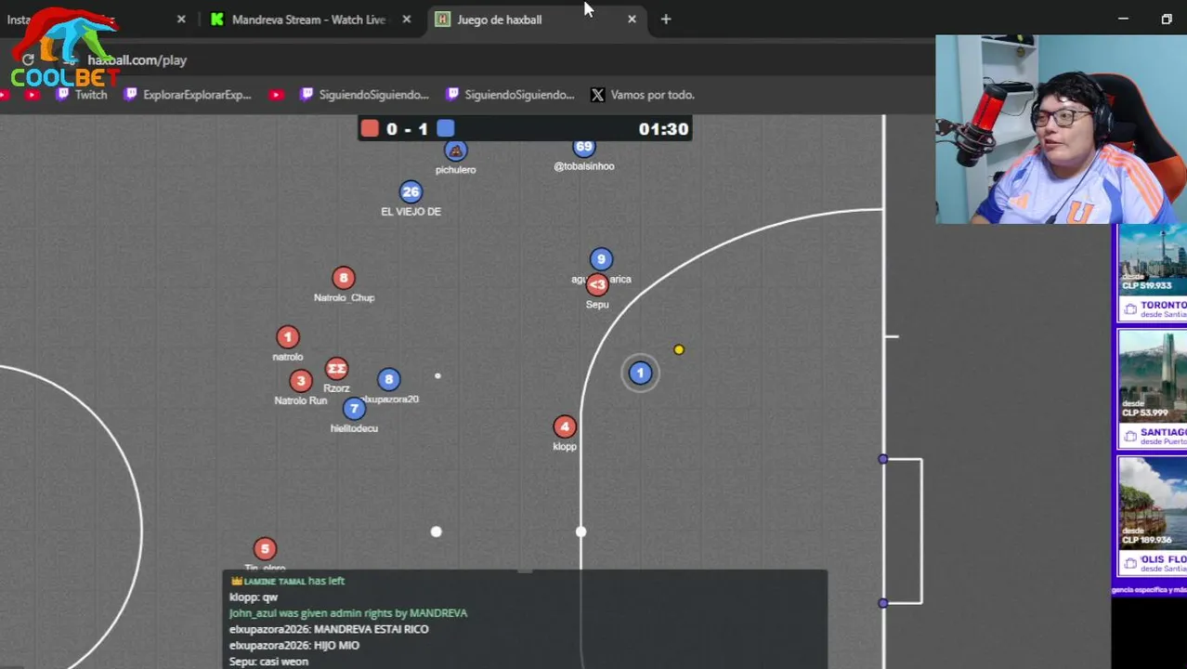Open the third travel ad thumbnail
The image size is (1187, 669).
[x=1152, y=516]
